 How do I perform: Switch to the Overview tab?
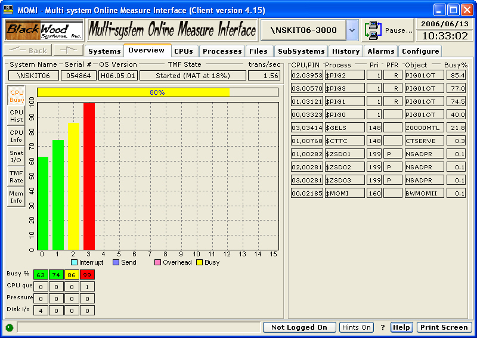click(x=146, y=50)
